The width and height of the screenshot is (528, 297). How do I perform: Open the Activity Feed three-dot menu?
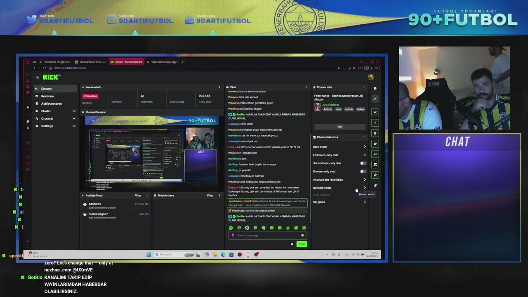click(147, 196)
